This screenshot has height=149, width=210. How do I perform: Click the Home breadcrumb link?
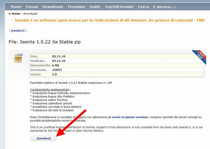tap(16, 14)
